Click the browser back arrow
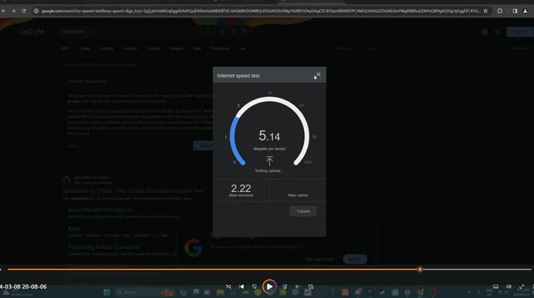 5,11
